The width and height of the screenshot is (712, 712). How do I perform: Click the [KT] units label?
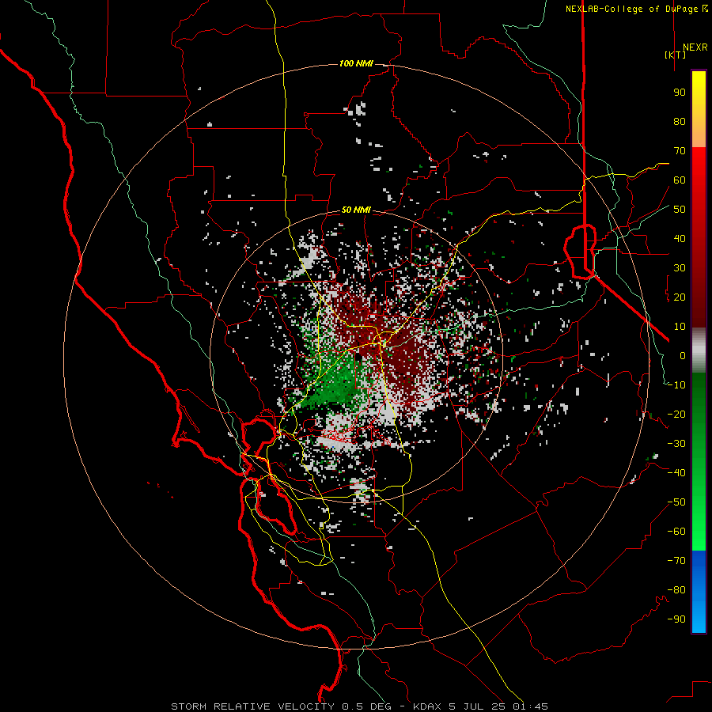pyautogui.click(x=676, y=55)
